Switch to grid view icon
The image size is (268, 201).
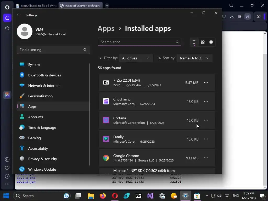coord(203,42)
